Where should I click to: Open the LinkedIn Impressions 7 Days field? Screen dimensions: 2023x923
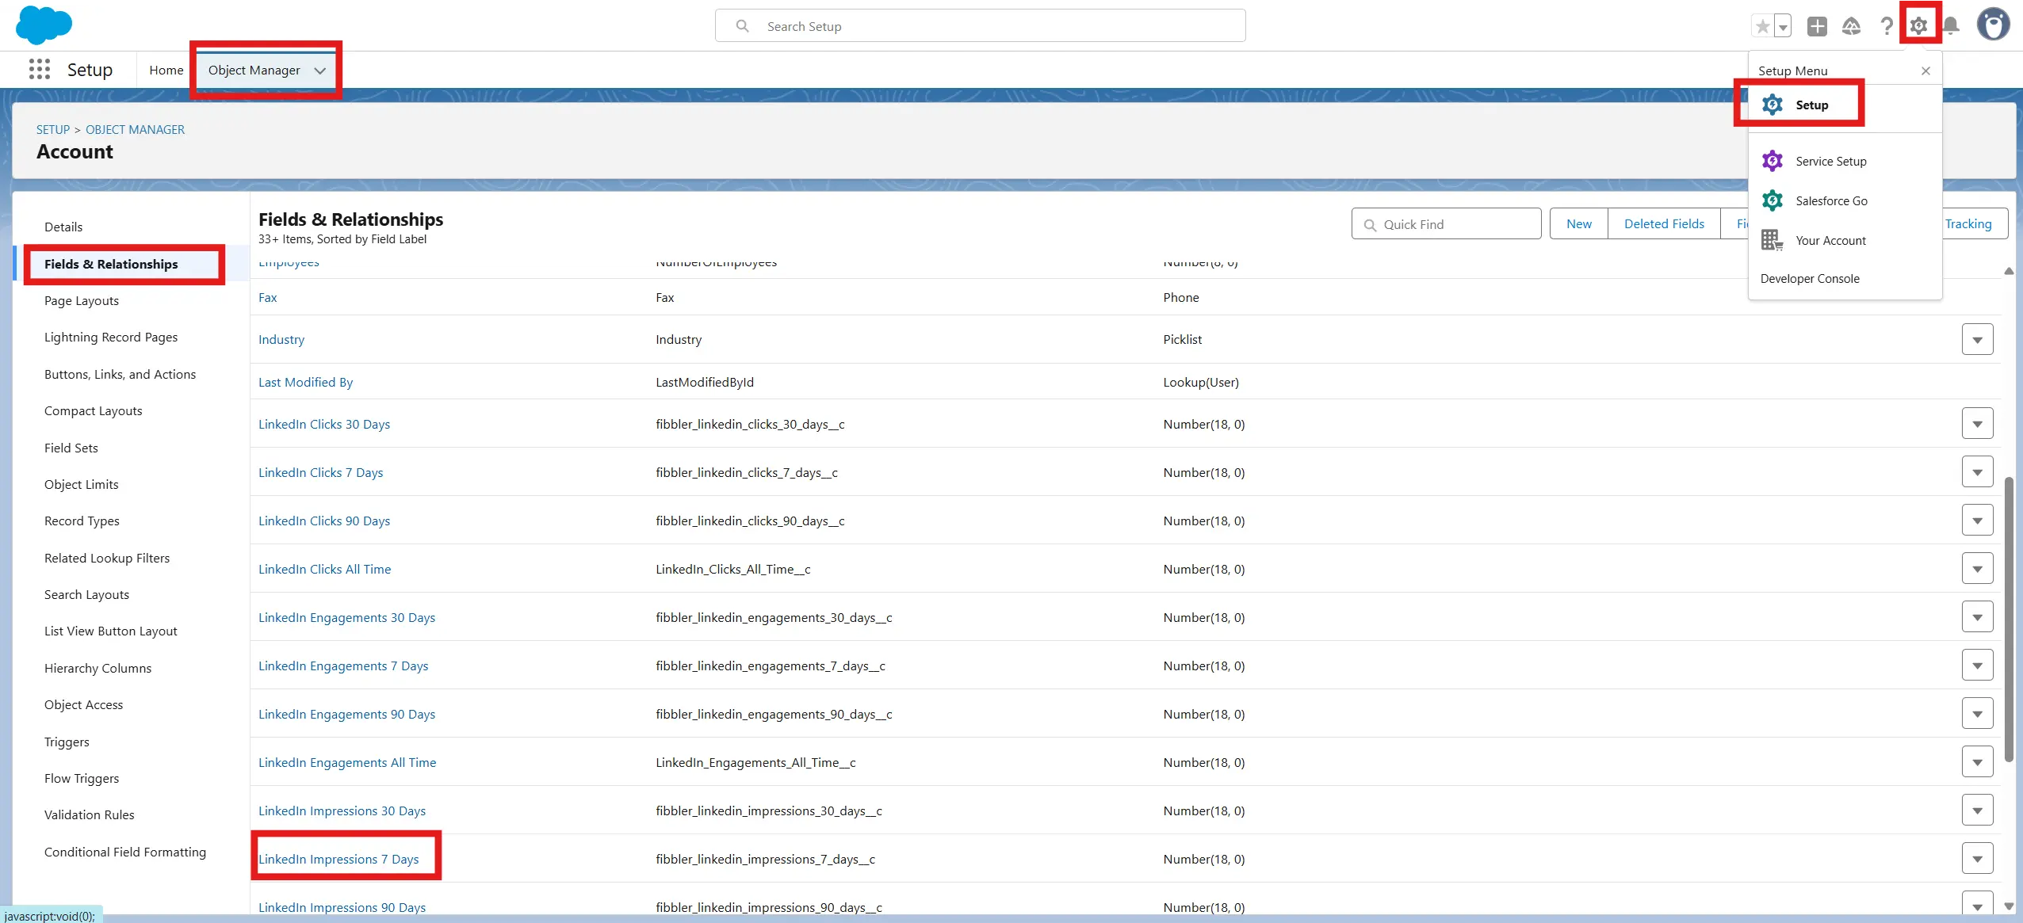tap(338, 860)
